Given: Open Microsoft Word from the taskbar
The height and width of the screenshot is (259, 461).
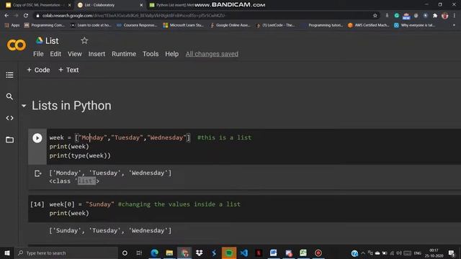Looking at the screenshot, I should coord(274,253).
